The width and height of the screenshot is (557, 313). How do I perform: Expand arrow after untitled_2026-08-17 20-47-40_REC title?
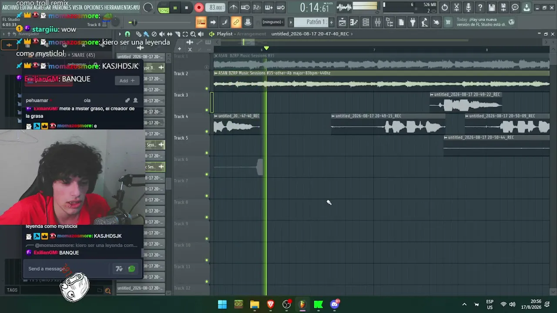click(x=352, y=34)
